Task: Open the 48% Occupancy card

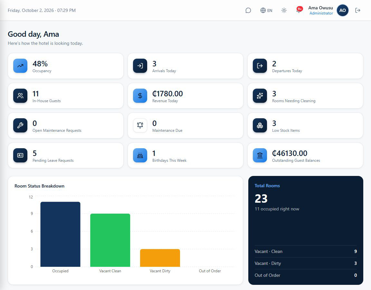Action: 66,66
